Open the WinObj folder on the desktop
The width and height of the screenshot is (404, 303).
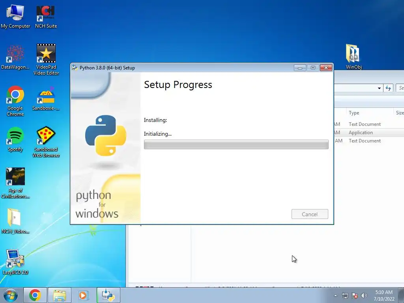click(x=353, y=57)
